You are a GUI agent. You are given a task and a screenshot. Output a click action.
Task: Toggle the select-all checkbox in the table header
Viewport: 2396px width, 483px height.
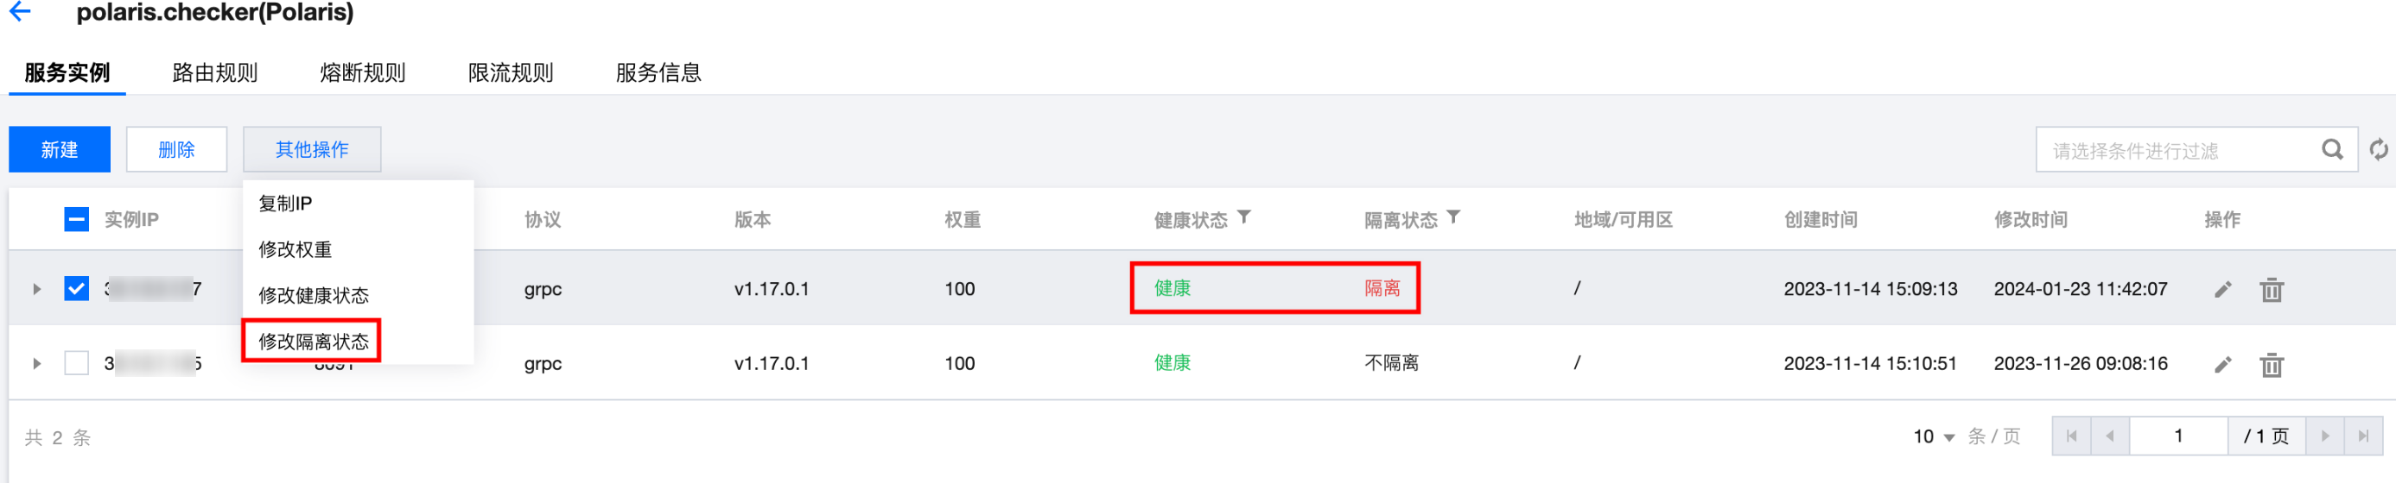click(x=76, y=219)
